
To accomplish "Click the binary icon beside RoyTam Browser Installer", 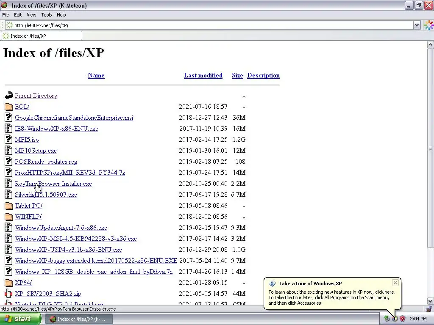I will coord(8,184).
